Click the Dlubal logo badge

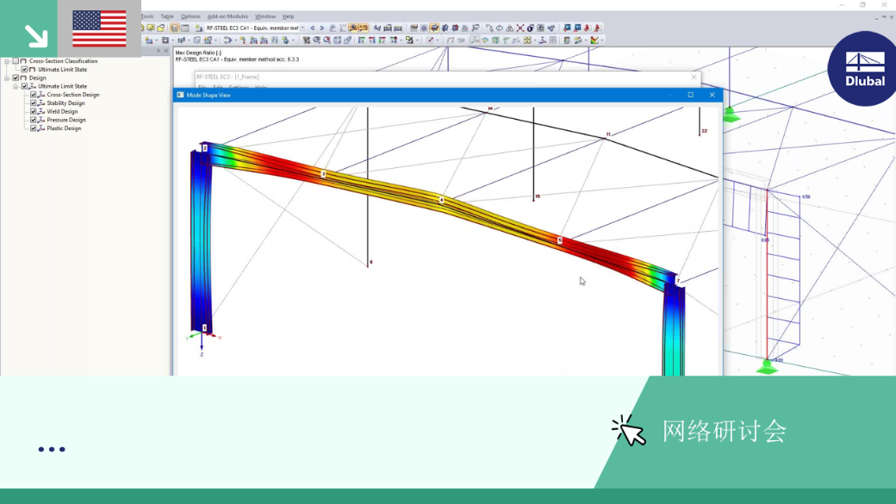click(x=863, y=70)
